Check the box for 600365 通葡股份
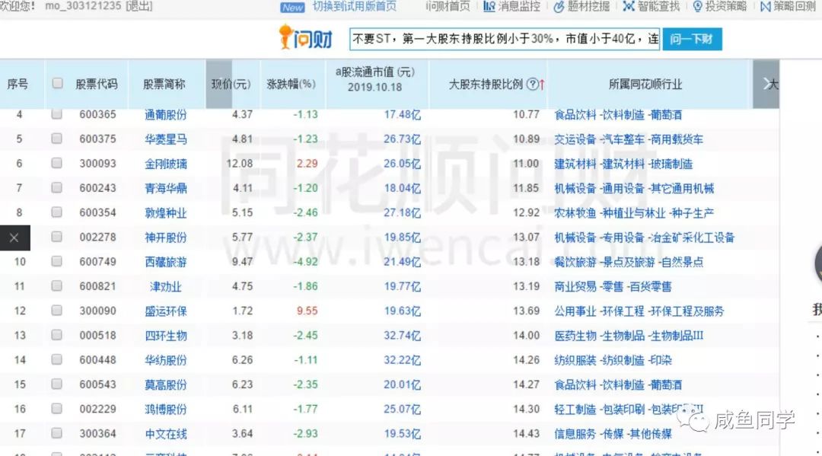The width and height of the screenshot is (822, 456). pos(56,113)
